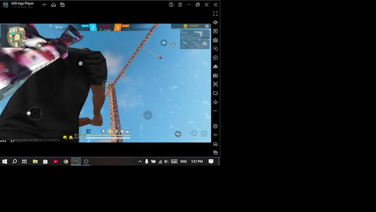
Task: Click the sidebar play-box icon below the speaker
Action: click(x=215, y=31)
